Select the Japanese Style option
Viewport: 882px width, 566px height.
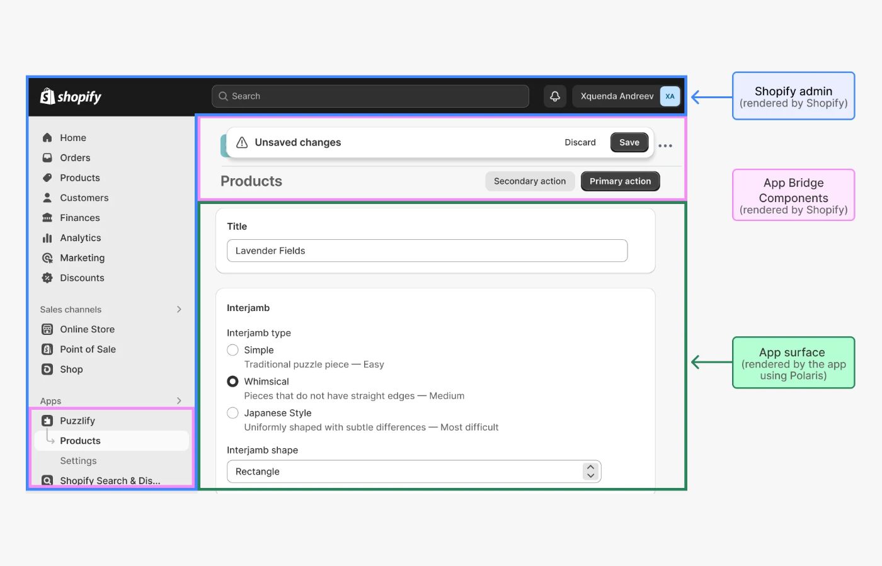(232, 412)
